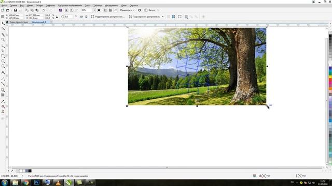Screen dimensions: 332x186
Task: Click the purple Corel Connect search icon
Action: click(60, 10)
